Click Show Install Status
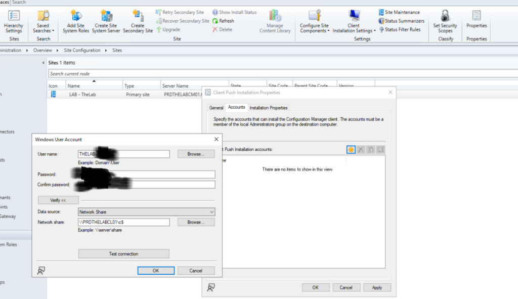Image resolution: width=518 pixels, height=299 pixels. [235, 12]
